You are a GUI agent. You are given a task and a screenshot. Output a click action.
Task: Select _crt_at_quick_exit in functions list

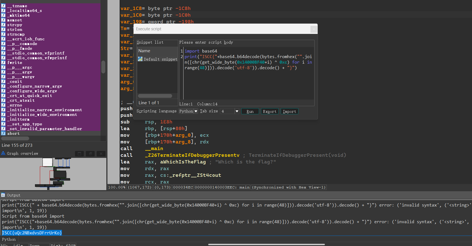[x=29, y=96]
